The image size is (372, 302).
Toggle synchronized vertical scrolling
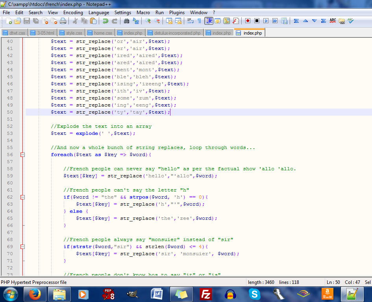pos(169,21)
